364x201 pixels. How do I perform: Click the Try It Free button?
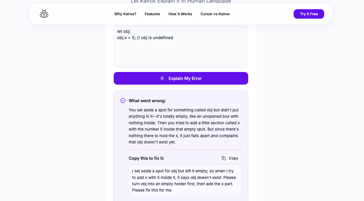(x=309, y=14)
